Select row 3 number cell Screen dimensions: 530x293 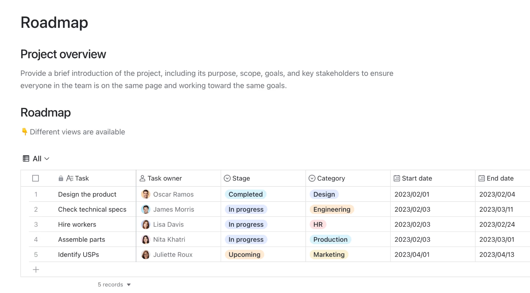[36, 225]
